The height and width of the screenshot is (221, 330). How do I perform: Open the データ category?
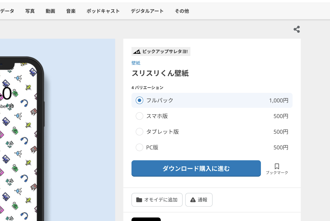pyautogui.click(x=7, y=11)
